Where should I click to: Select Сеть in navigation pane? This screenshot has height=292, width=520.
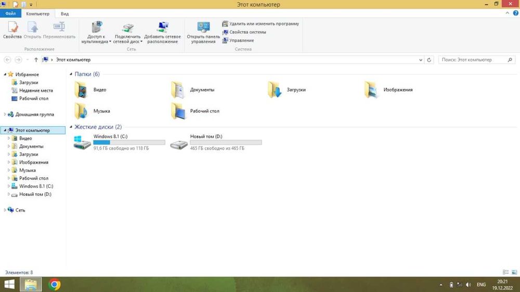tap(16, 210)
